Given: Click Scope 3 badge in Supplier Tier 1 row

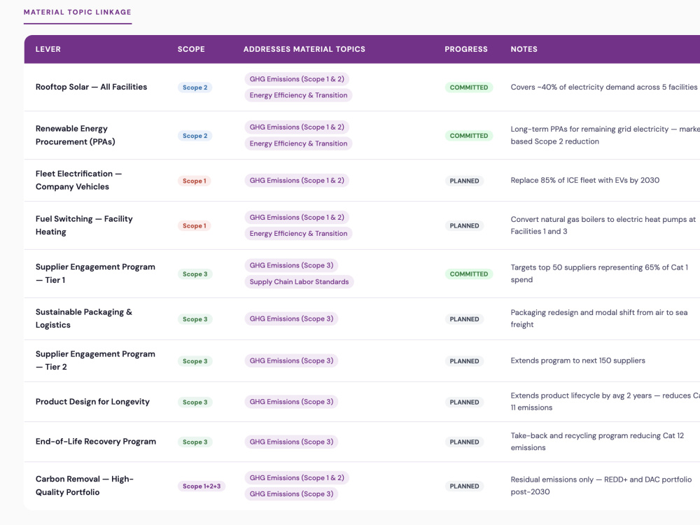Looking at the screenshot, I should (x=195, y=274).
